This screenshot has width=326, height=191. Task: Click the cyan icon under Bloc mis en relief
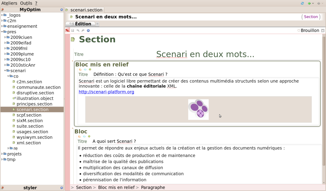pyautogui.click(x=85, y=69)
